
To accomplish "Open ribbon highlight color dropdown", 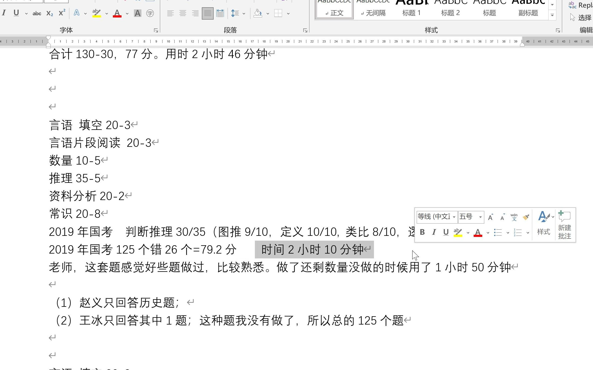I will [x=106, y=13].
